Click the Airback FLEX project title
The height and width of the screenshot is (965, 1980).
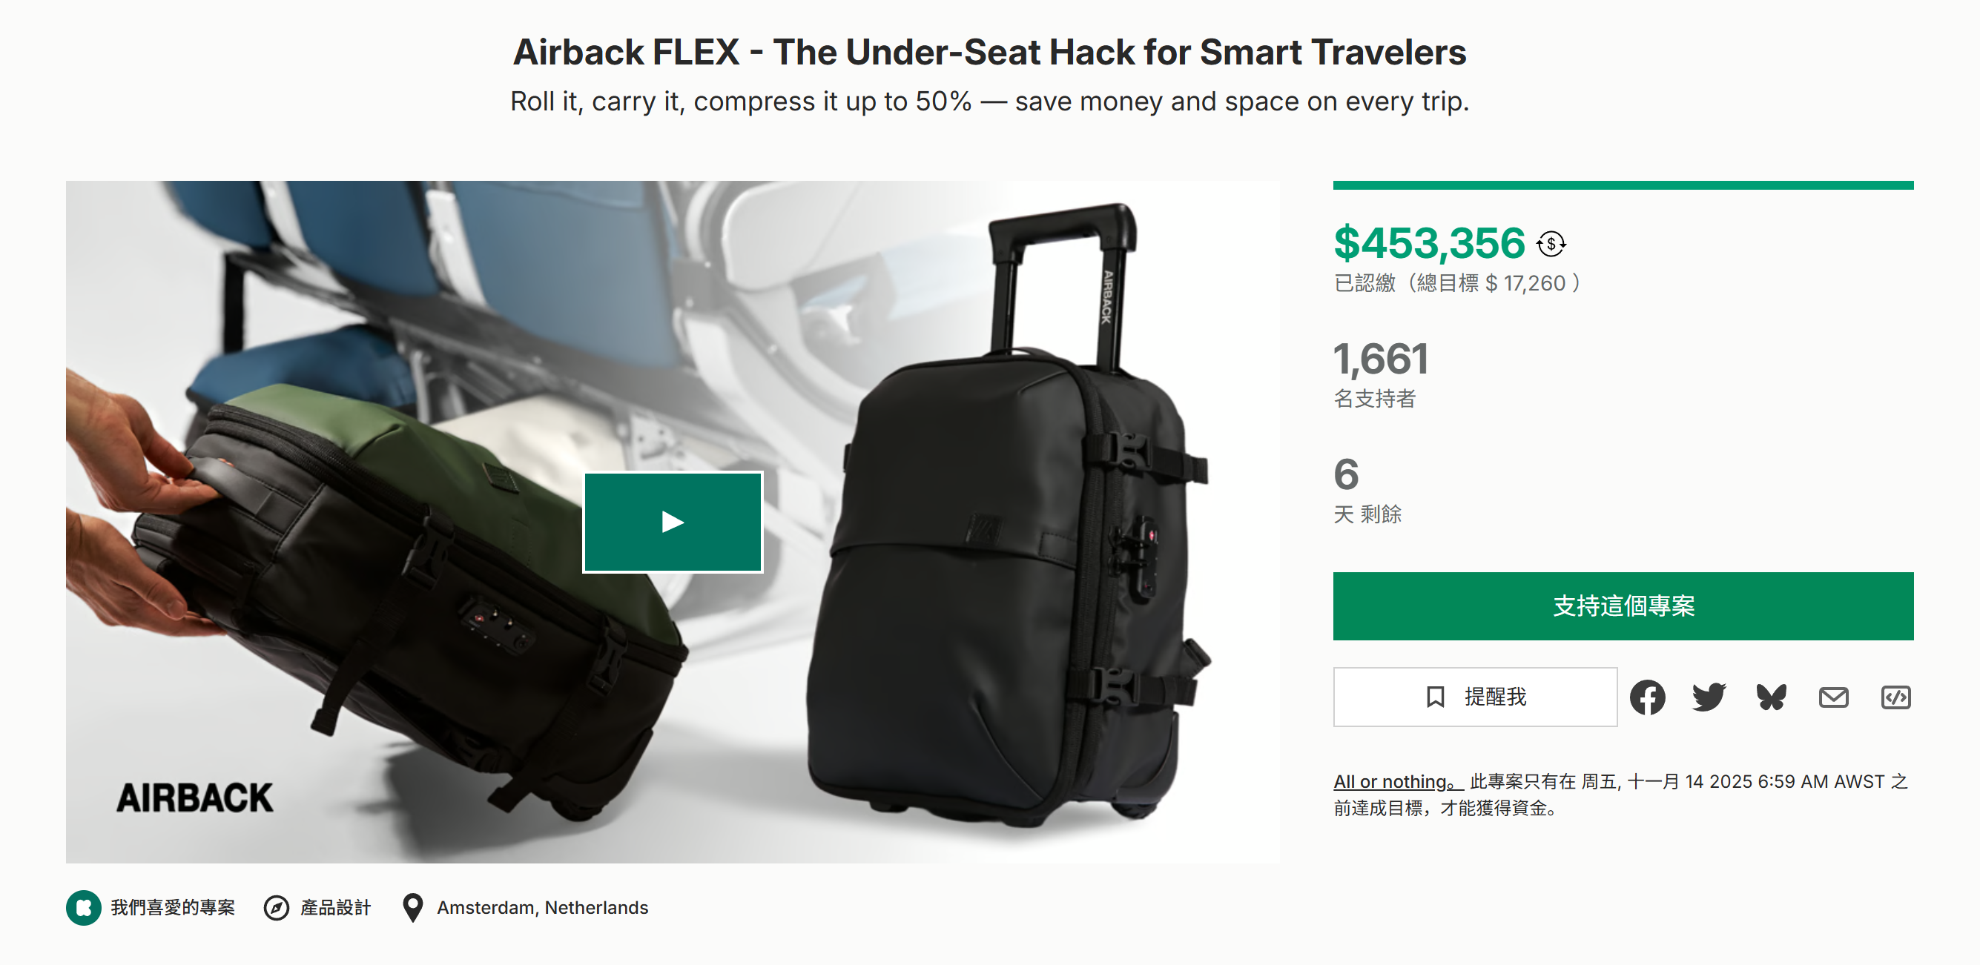coord(989,52)
